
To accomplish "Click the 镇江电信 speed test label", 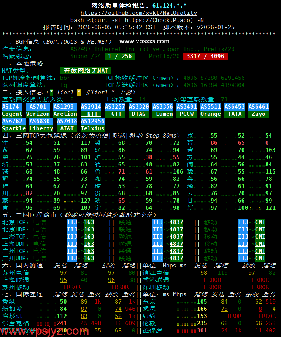I will click(156, 273).
